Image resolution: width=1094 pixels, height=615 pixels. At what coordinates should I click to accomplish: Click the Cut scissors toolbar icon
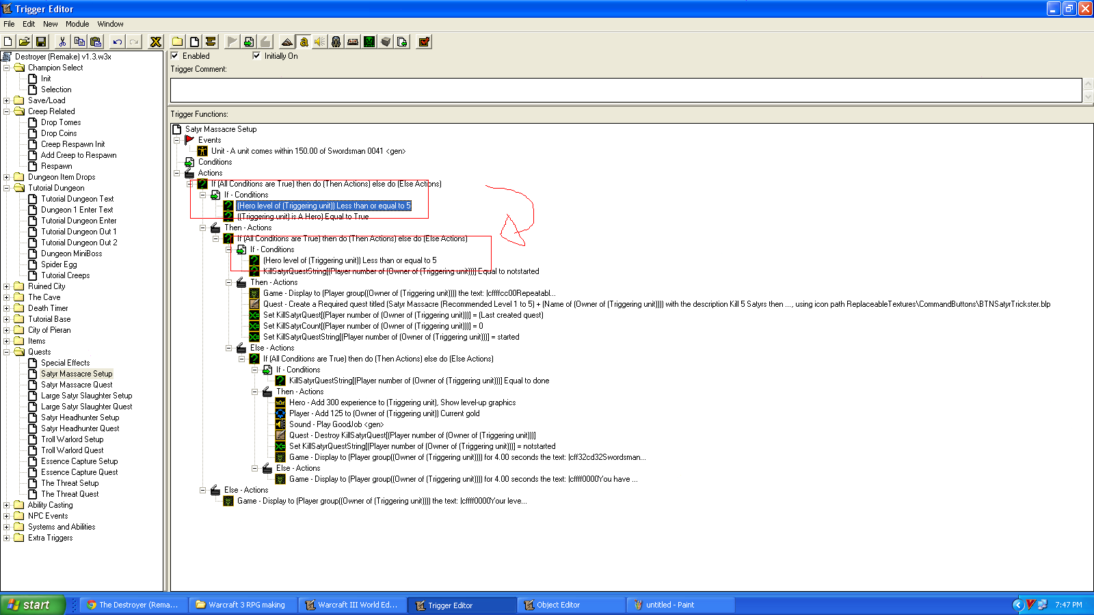(x=62, y=42)
